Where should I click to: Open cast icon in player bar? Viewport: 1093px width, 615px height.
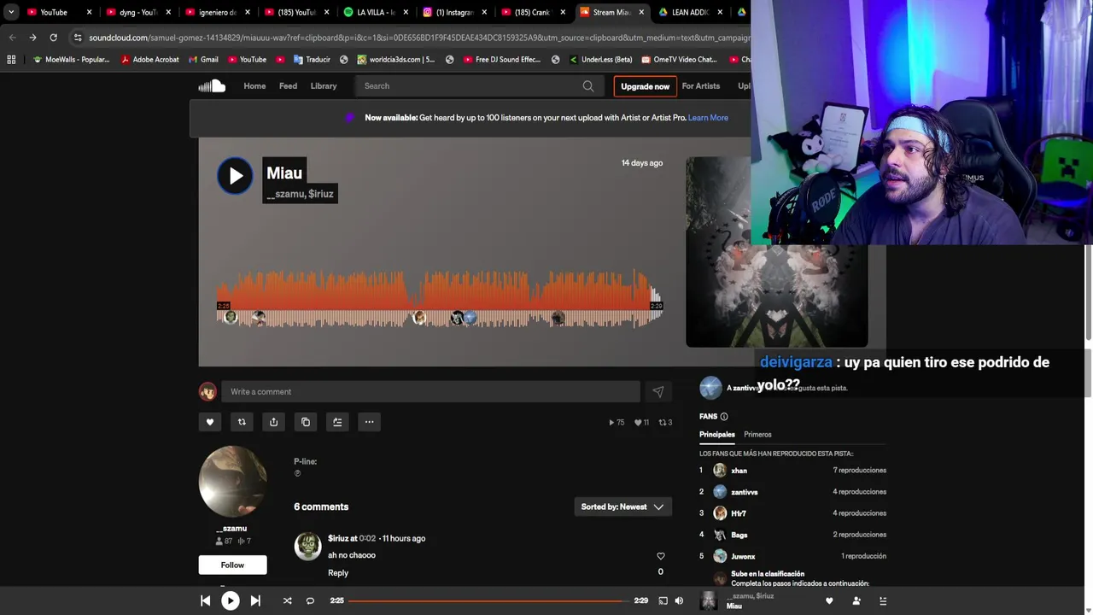(663, 600)
